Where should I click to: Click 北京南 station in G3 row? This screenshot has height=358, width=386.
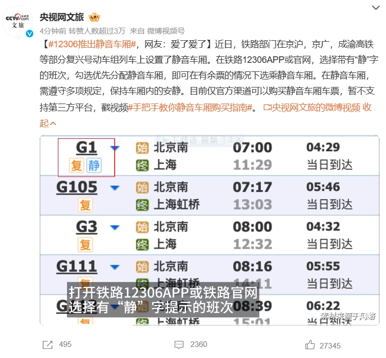pyautogui.click(x=171, y=227)
